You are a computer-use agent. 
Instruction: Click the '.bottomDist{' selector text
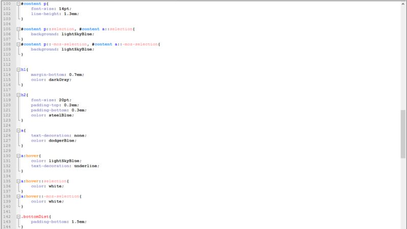[x=36, y=217]
